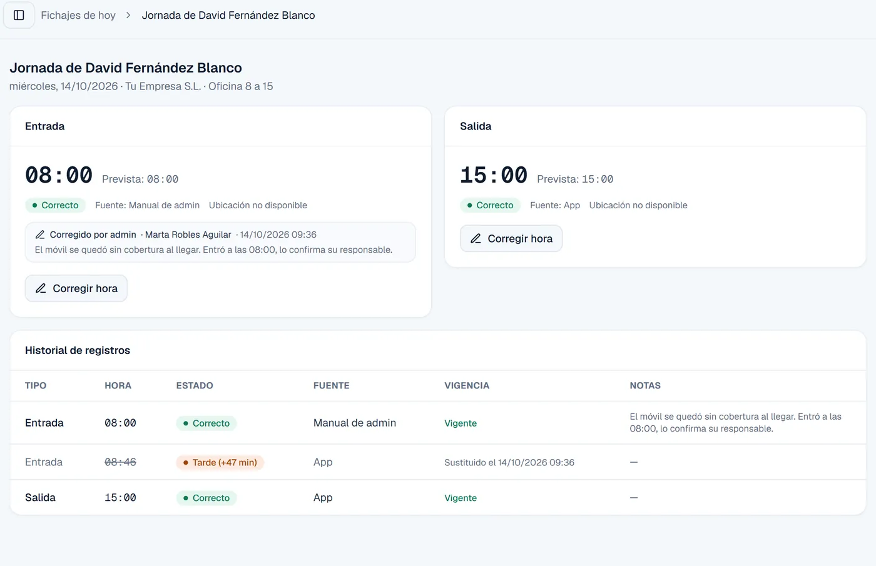
Task: Click the NOTAS column header
Action: [645, 385]
